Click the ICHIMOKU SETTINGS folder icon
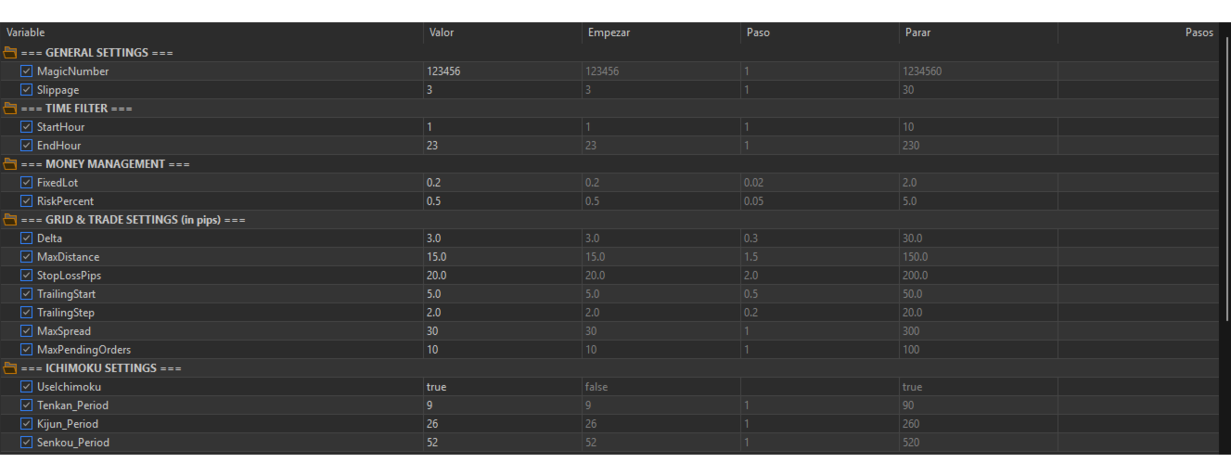Image resolution: width=1231 pixels, height=476 pixels. [10, 368]
